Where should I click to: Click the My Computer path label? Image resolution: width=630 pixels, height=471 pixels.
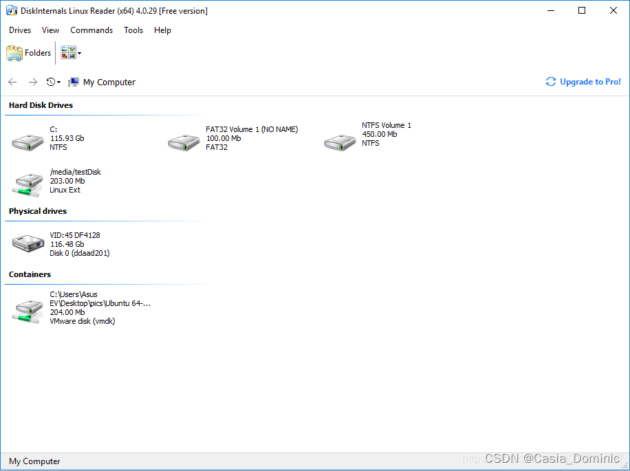click(109, 83)
